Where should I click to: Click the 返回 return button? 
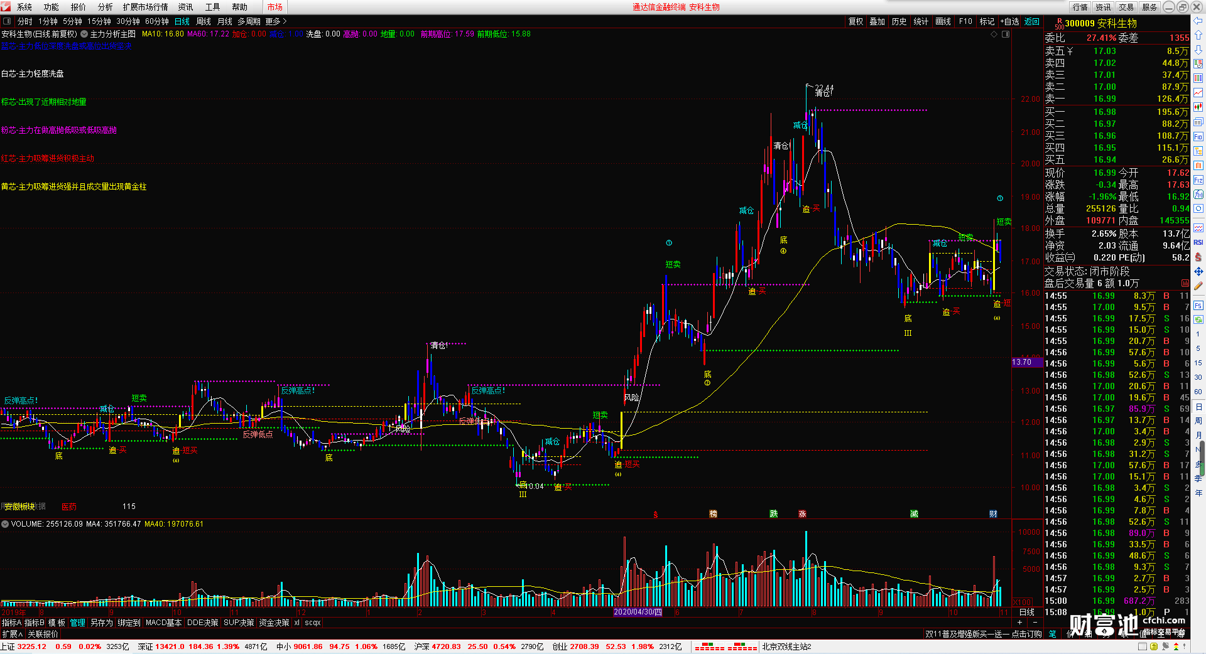(x=1032, y=21)
